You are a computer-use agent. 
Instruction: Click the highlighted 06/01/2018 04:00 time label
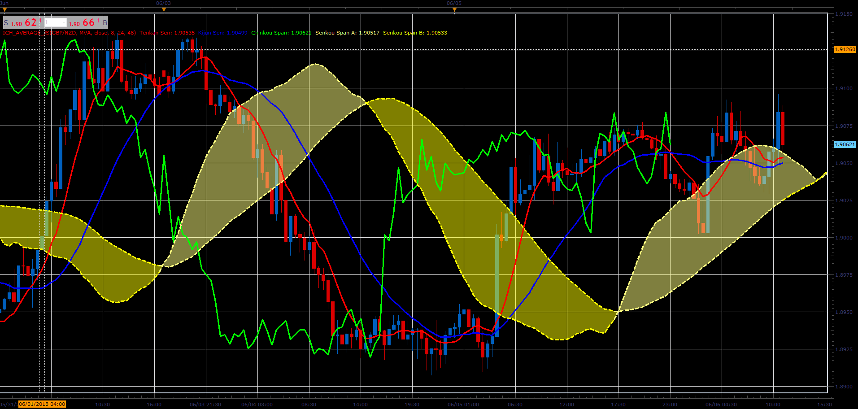pyautogui.click(x=42, y=404)
